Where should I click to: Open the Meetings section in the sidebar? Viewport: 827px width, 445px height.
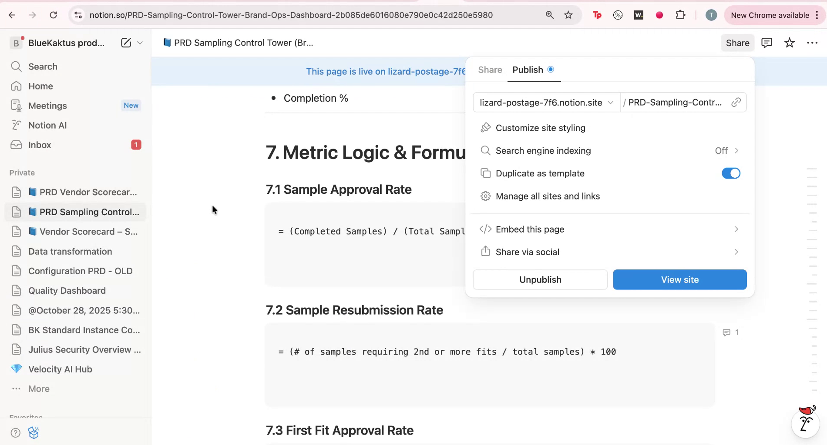(47, 105)
